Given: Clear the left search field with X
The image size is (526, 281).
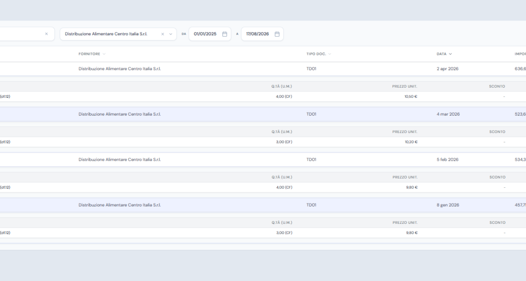Looking at the screenshot, I should click(46, 34).
